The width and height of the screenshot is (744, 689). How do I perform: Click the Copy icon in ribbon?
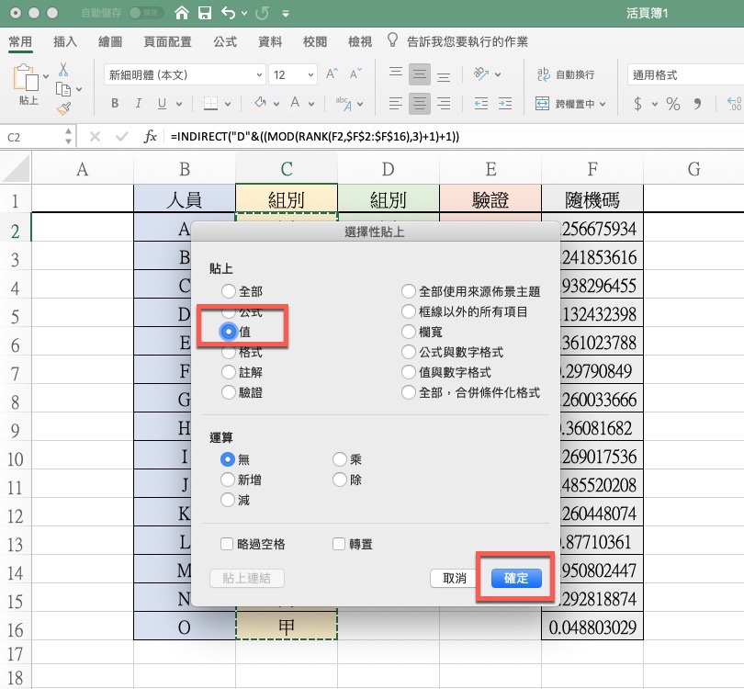click(62, 89)
